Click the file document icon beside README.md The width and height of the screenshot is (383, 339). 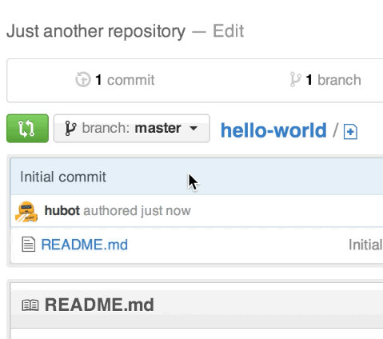28,245
